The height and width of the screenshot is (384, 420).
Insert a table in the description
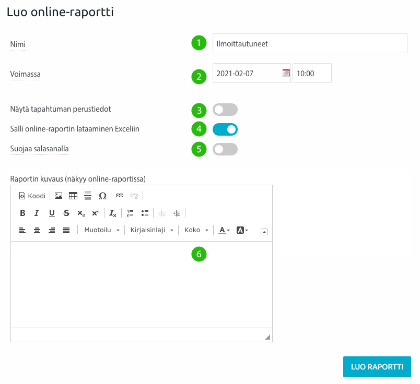[x=73, y=196]
